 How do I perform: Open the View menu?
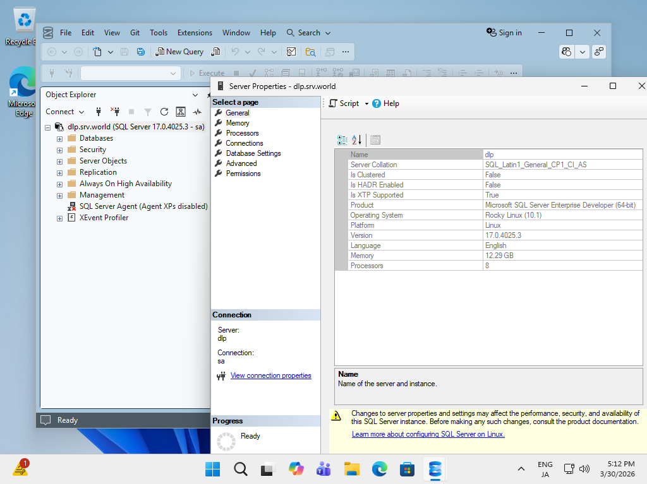tap(112, 33)
